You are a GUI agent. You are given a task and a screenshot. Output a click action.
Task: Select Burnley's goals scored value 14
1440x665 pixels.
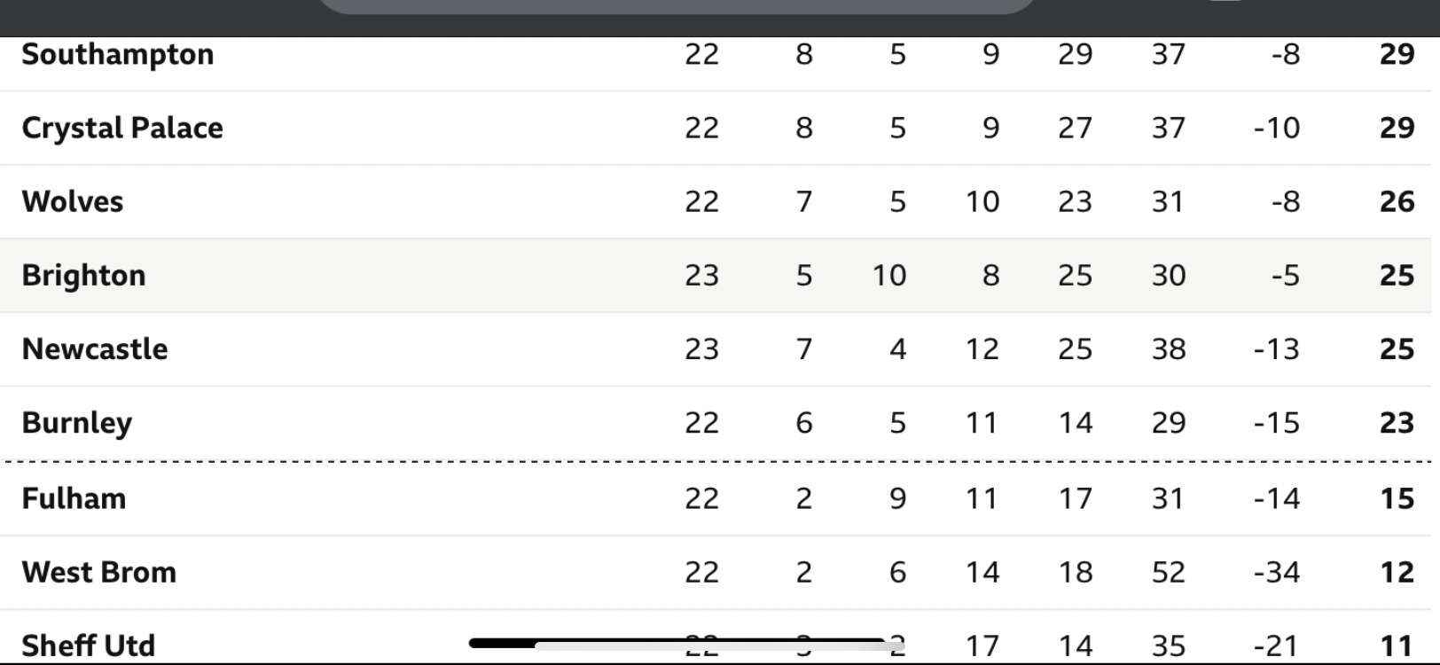click(x=1075, y=423)
